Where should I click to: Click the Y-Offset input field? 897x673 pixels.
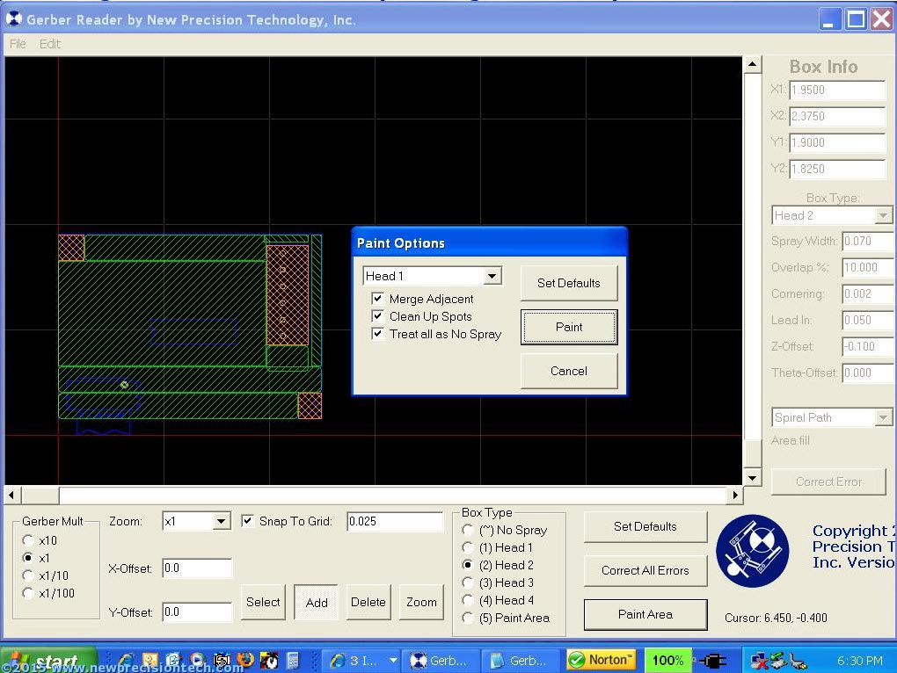tap(197, 611)
